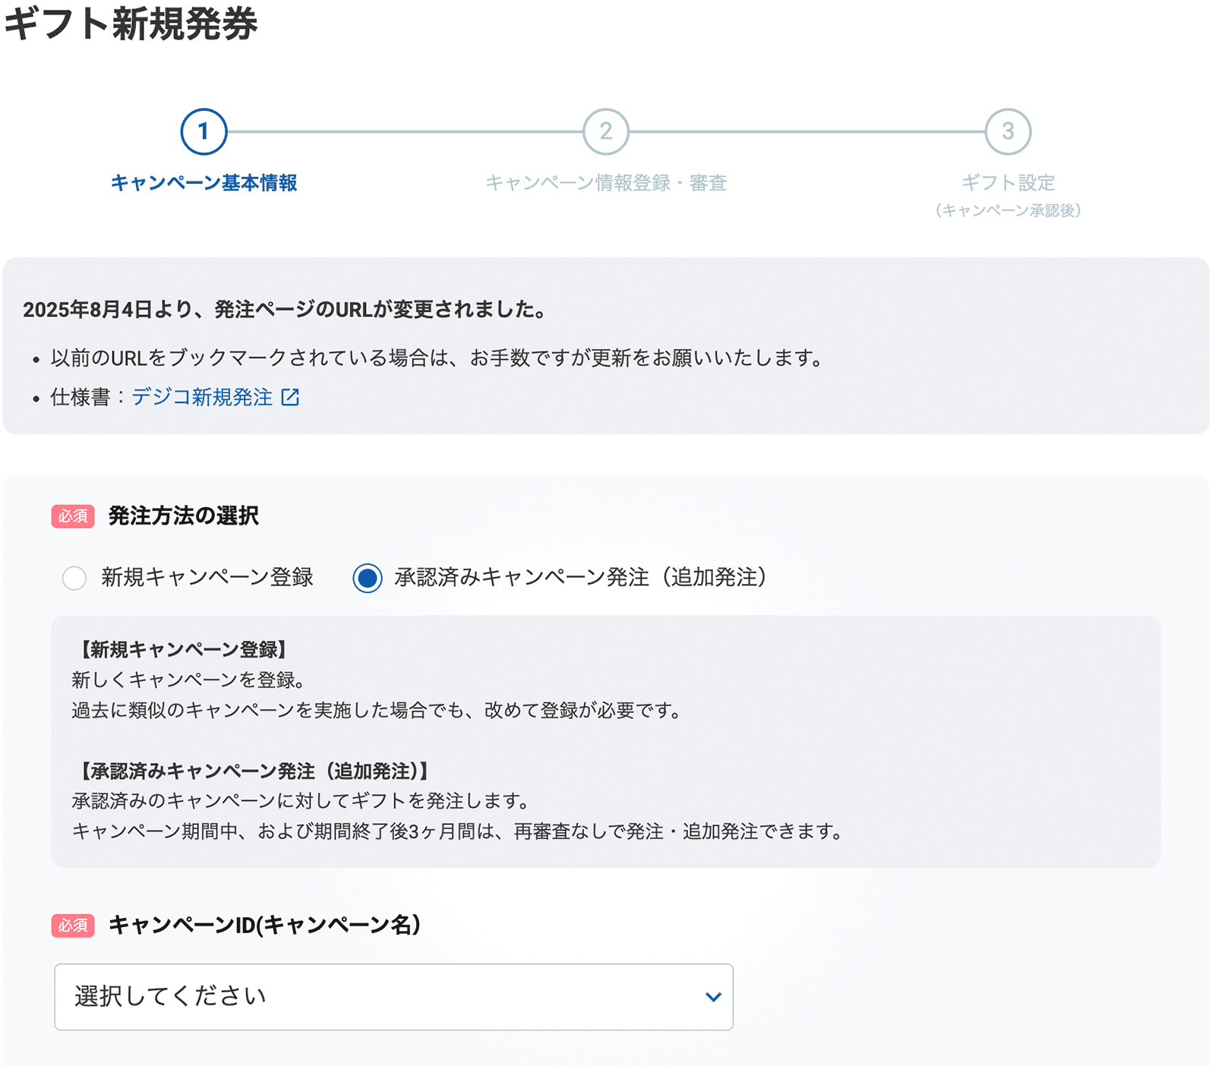1215x1066 pixels.
Task: Select the 新規キャンペーン登録 radio button
Action: pos(74,578)
